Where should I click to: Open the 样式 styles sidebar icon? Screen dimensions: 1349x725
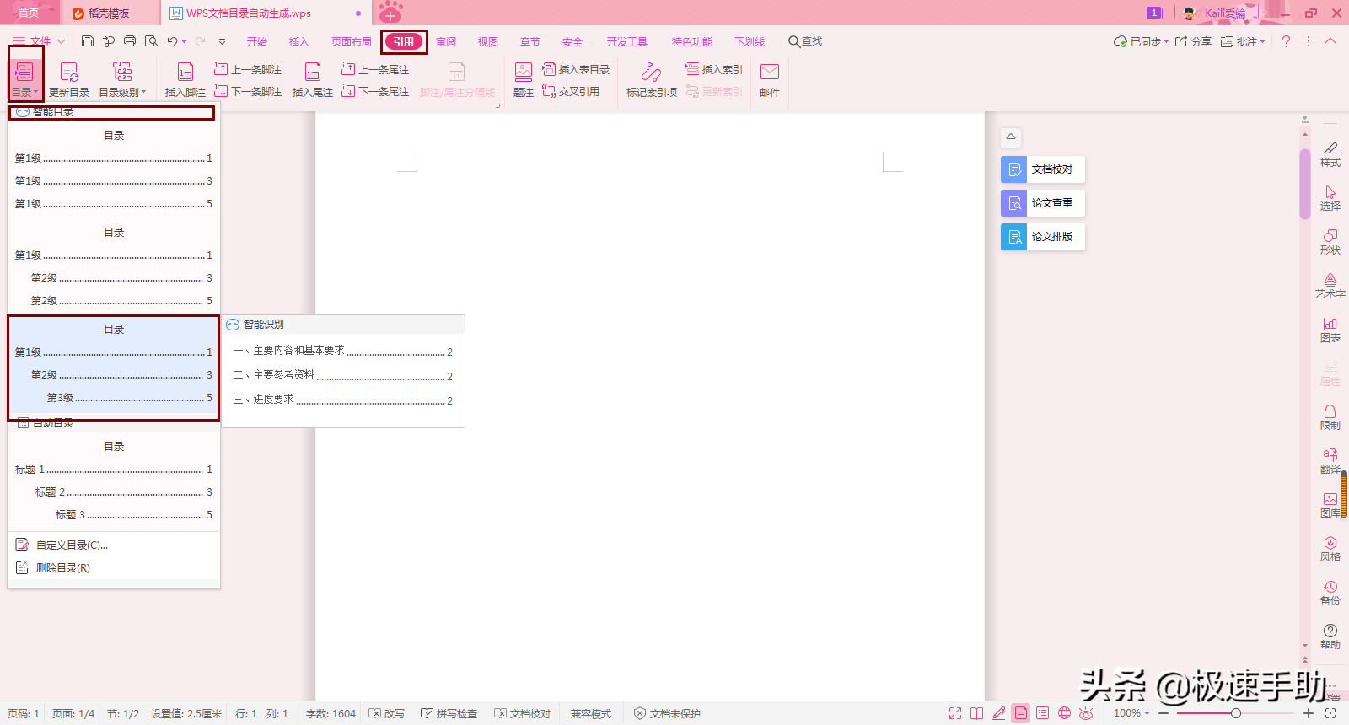tap(1330, 154)
